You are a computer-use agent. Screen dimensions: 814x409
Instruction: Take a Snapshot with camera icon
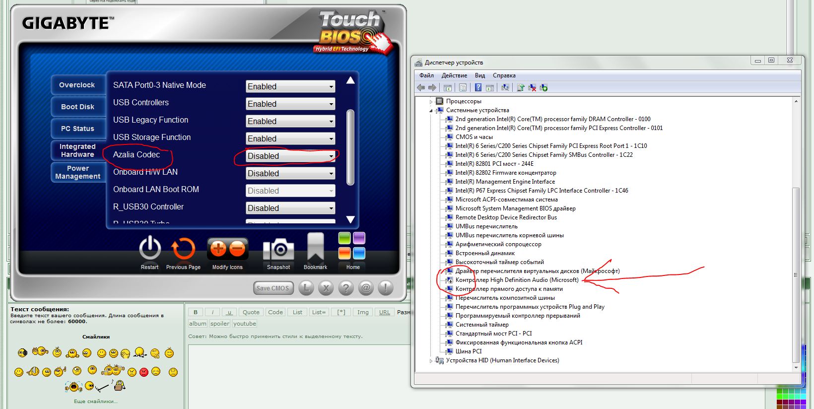click(x=278, y=249)
